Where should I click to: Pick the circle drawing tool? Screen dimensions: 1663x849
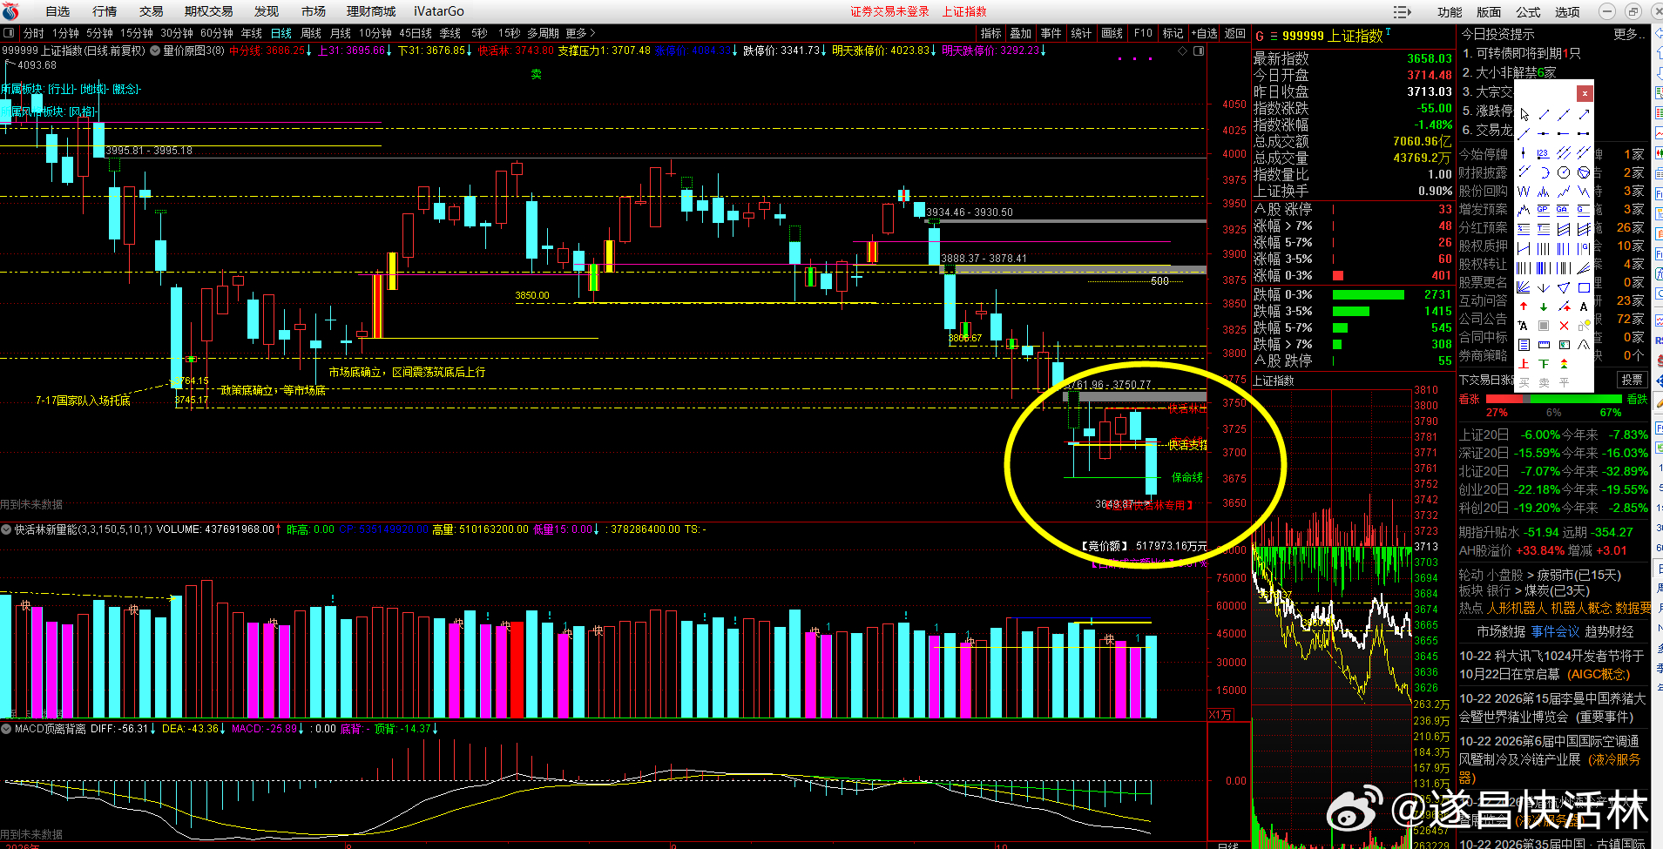(1564, 172)
